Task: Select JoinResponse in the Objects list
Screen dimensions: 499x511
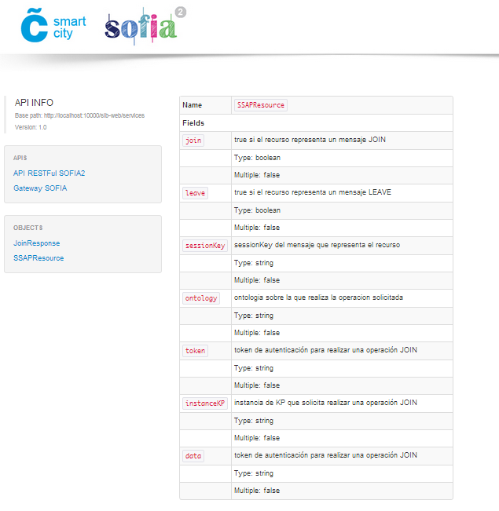Action: [x=36, y=243]
